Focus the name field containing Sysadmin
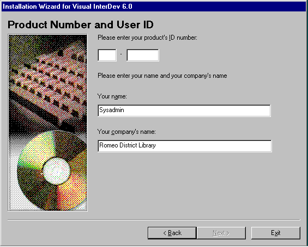Image resolution: width=308 pixels, height=247 pixels. pos(184,110)
